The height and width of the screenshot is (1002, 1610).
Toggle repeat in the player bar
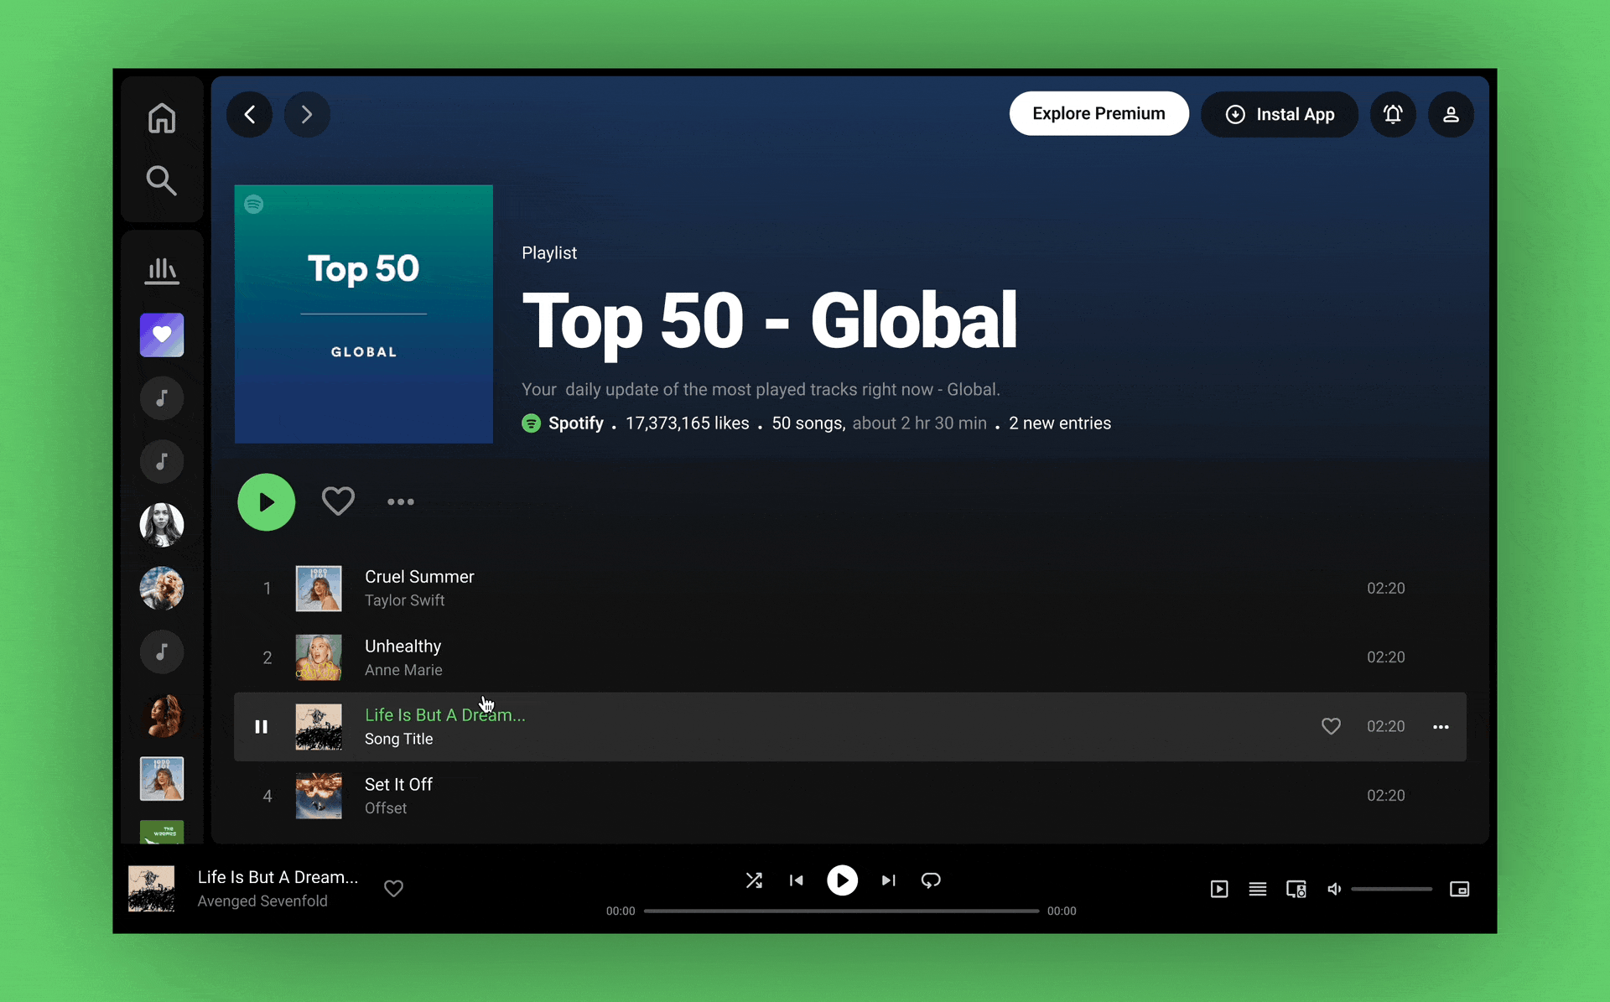pyautogui.click(x=931, y=880)
